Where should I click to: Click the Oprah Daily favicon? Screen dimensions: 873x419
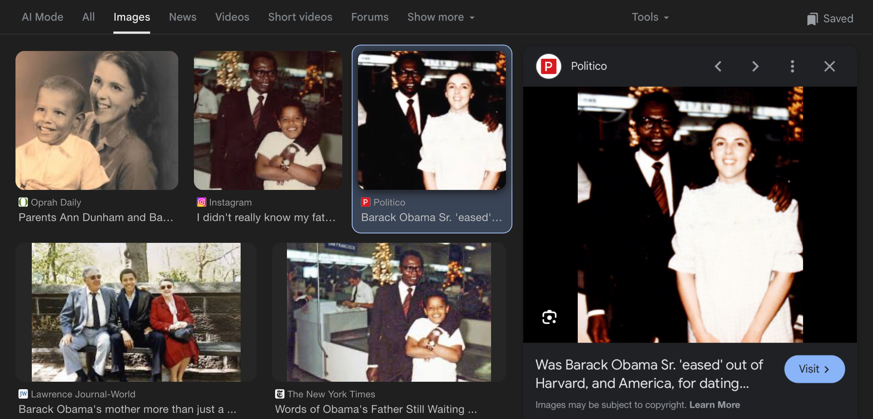pos(23,202)
